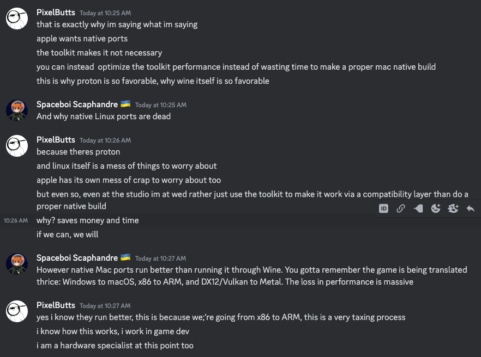The height and width of the screenshot is (357, 481).
Task: Click the Copy Message ID icon
Action: (x=383, y=208)
